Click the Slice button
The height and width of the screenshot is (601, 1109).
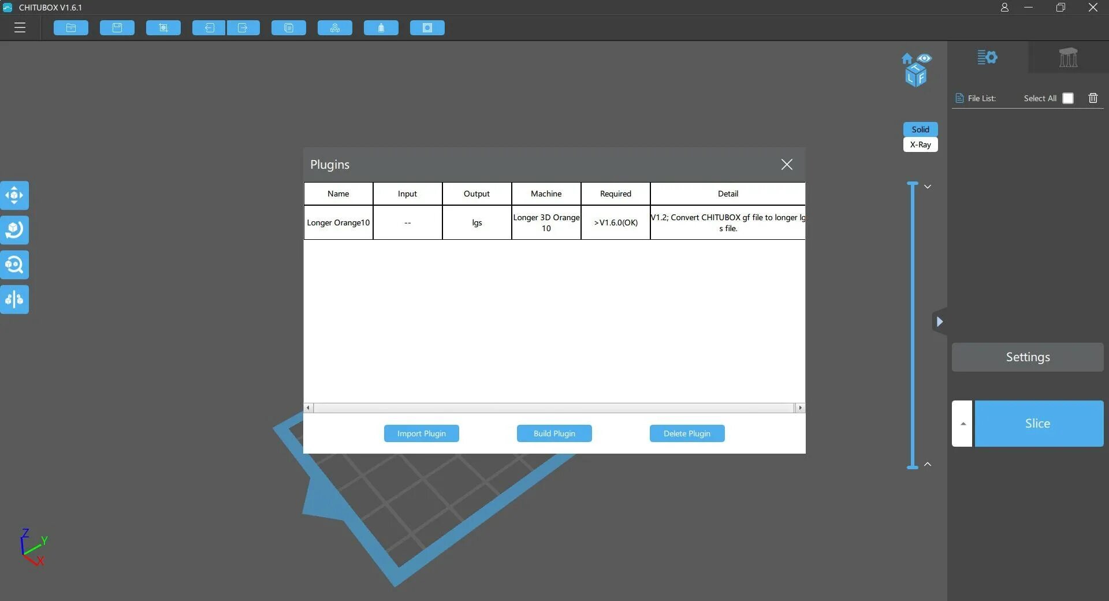1039,424
